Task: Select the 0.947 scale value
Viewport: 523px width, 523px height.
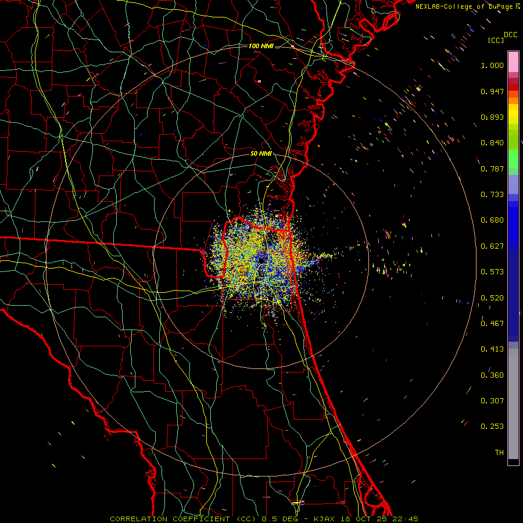Action: (492, 91)
